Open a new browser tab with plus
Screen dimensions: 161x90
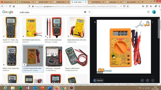pyautogui.click(x=142, y=2)
